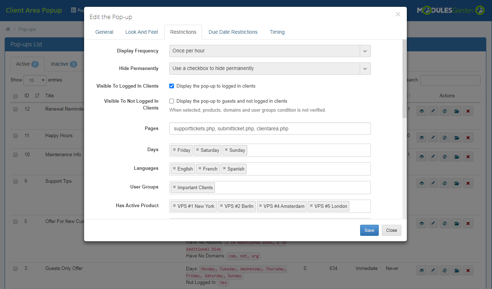
Task: Click the eye preview icon for Guests Only Offer
Action: pos(422,270)
